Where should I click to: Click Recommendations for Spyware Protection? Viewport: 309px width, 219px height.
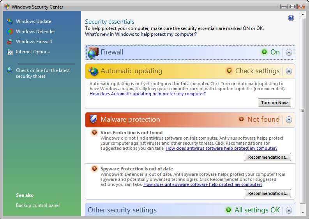click(268, 193)
